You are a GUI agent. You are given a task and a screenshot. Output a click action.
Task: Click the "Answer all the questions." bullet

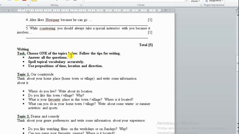point(48,57)
